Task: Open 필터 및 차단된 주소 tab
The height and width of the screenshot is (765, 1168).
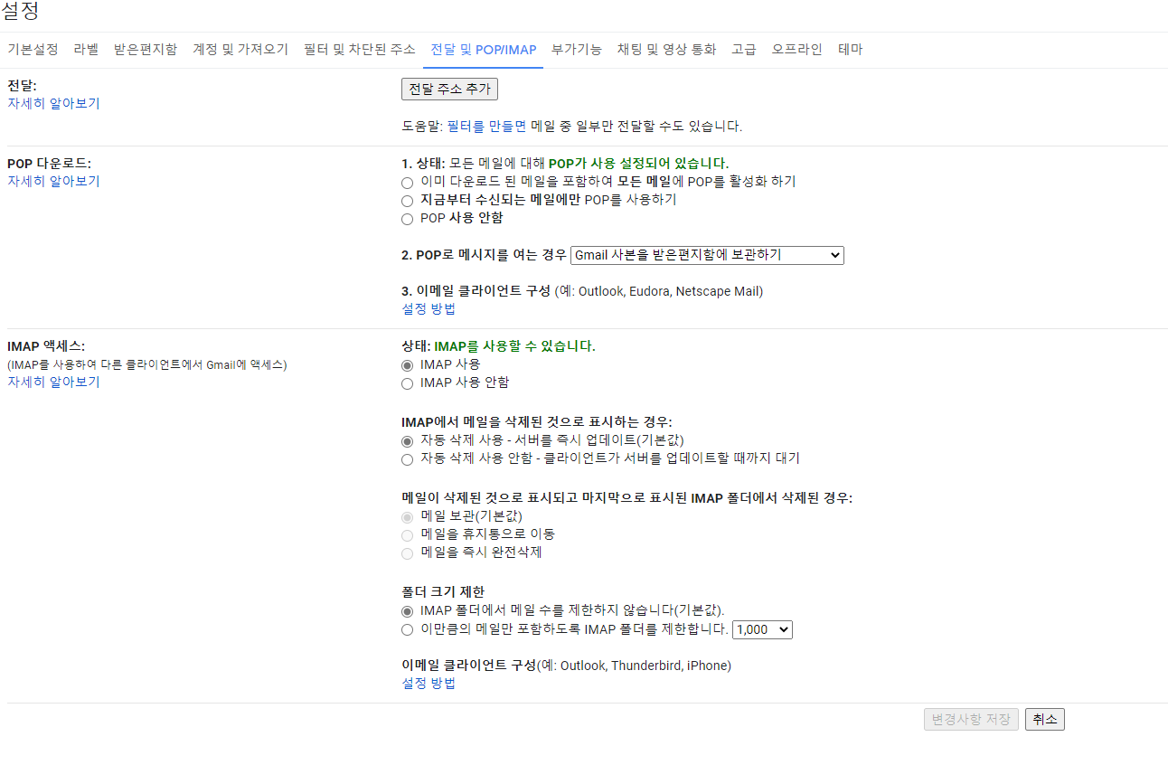Action: [360, 50]
